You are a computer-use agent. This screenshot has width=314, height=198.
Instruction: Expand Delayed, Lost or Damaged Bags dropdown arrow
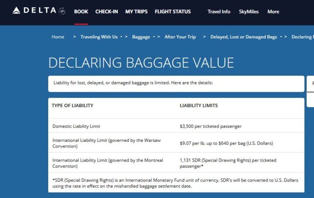(281, 37)
